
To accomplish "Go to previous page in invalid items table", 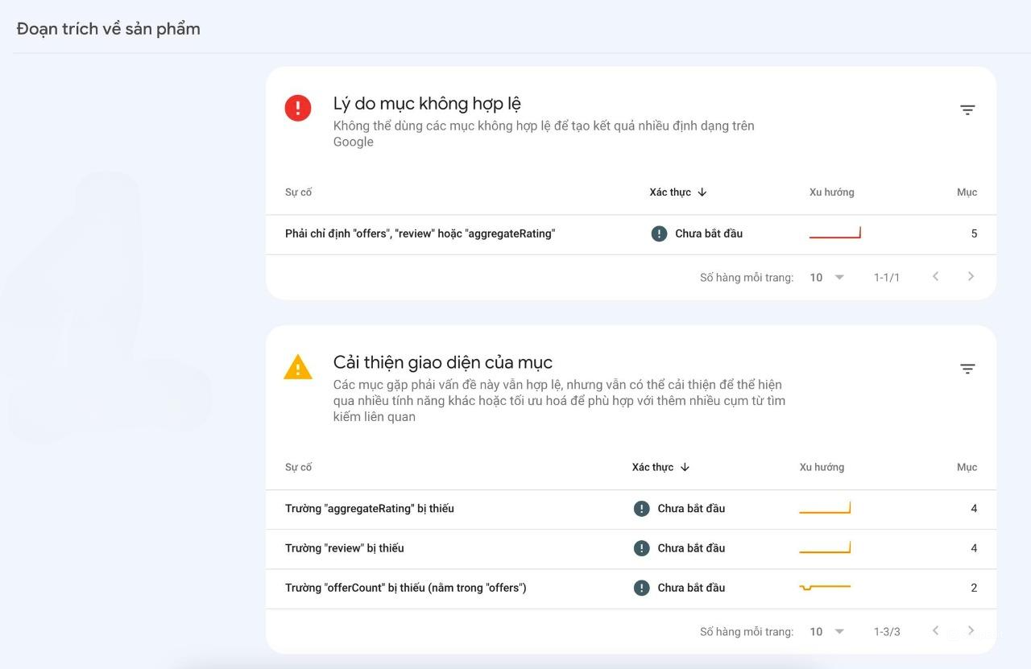I will [x=935, y=276].
